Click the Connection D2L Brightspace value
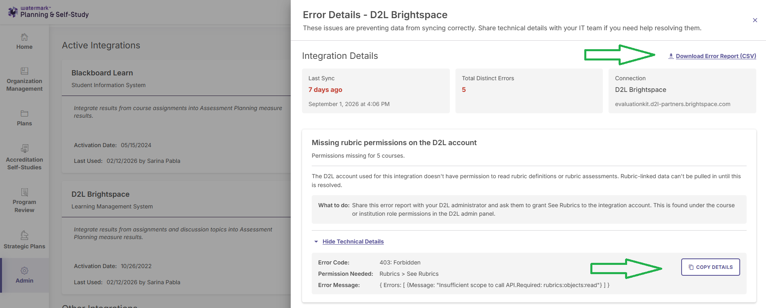Screen dimensions: 766x308 click(640, 89)
